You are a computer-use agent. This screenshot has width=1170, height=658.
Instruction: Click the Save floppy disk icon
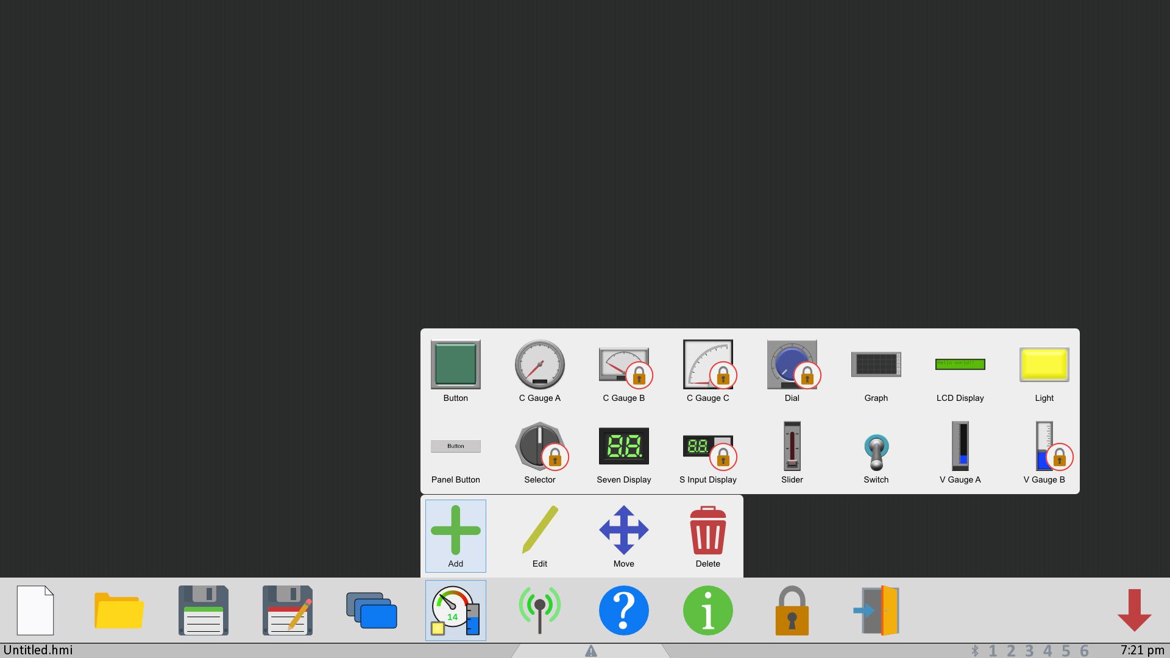click(x=203, y=610)
